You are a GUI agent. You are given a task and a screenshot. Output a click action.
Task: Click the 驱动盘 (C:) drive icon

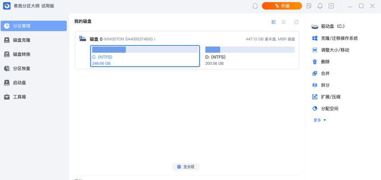315,27
